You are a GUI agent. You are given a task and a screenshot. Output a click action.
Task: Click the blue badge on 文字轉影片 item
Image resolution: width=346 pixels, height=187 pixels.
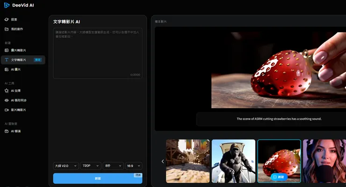pyautogui.click(x=38, y=60)
